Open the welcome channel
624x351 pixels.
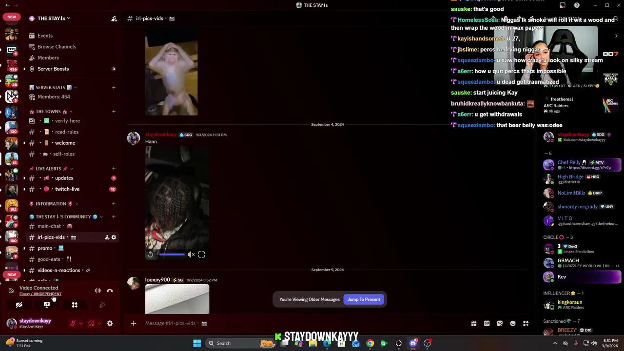pyautogui.click(x=65, y=143)
